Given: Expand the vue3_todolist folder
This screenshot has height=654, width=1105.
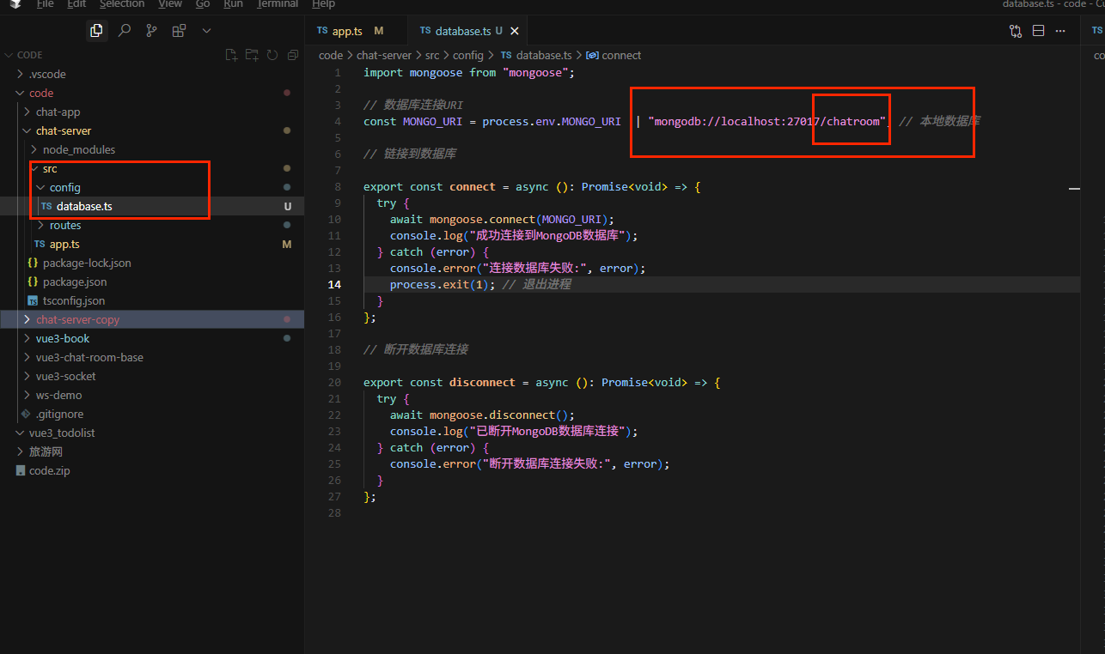Looking at the screenshot, I should (x=62, y=433).
